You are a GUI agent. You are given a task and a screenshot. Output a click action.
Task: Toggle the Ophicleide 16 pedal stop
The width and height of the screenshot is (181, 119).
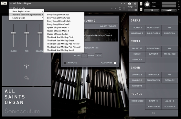pyautogui.click(x=153, y=106)
